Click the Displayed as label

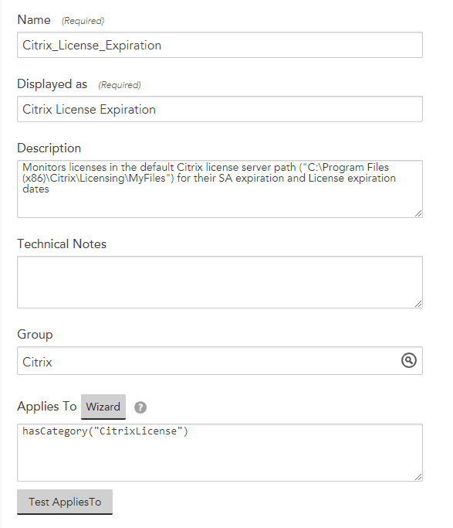tap(52, 83)
